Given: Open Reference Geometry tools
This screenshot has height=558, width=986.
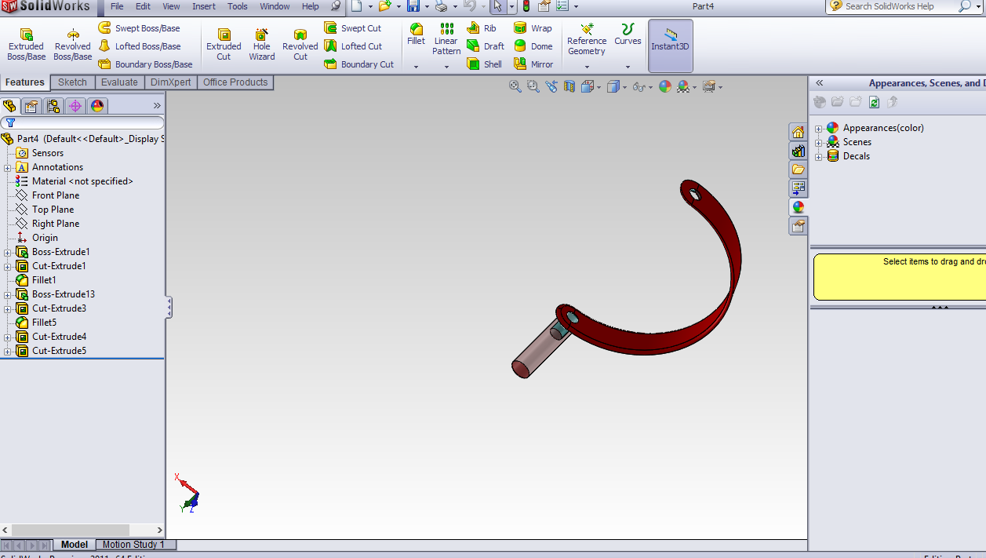Looking at the screenshot, I should (587, 39).
